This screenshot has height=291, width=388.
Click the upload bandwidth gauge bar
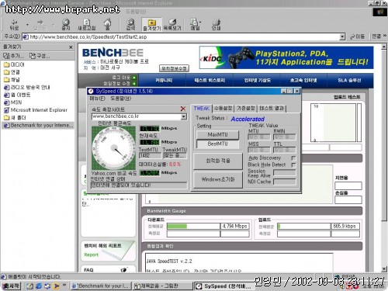click(304, 227)
